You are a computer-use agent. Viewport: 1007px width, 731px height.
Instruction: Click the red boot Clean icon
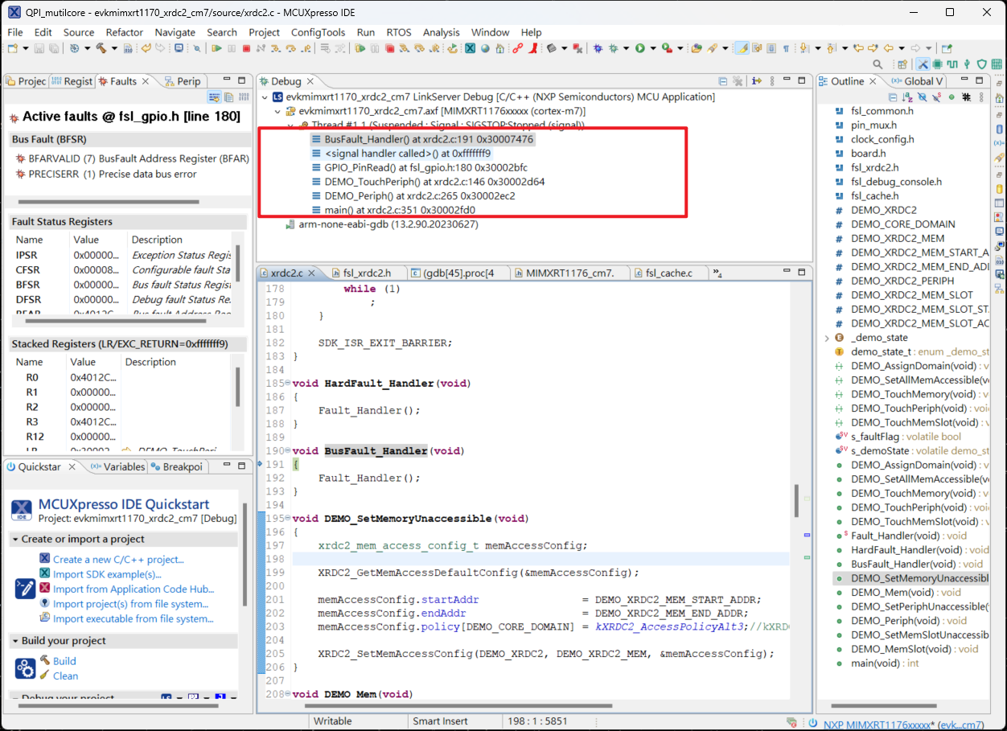pos(532,48)
